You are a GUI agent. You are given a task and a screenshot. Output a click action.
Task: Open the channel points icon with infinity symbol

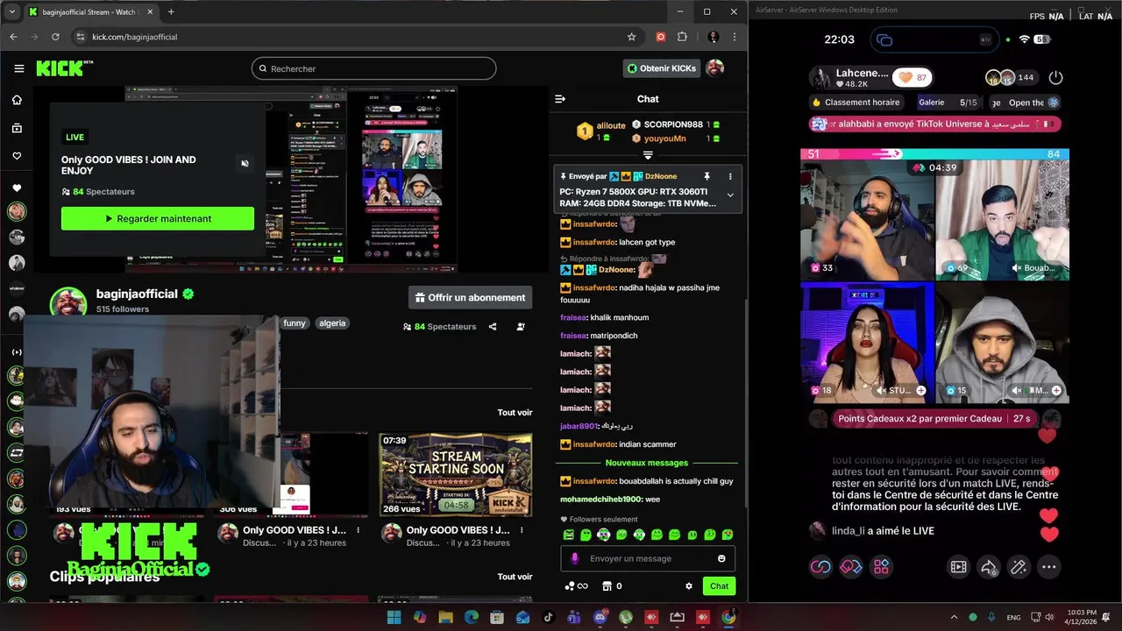tap(576, 586)
